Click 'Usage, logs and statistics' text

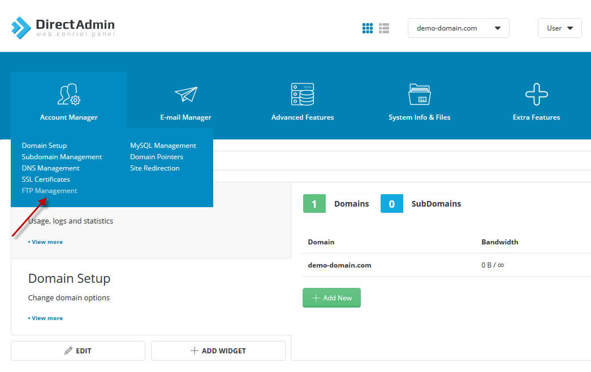pyautogui.click(x=71, y=221)
